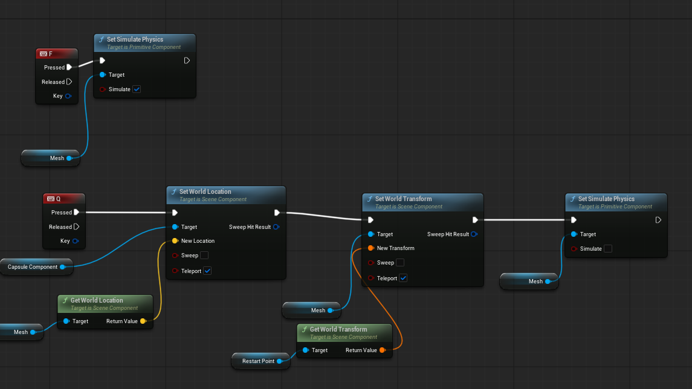Image resolution: width=692 pixels, height=389 pixels.
Task: Click the Target pin on right Set Simulate Physics
Action: (x=574, y=234)
